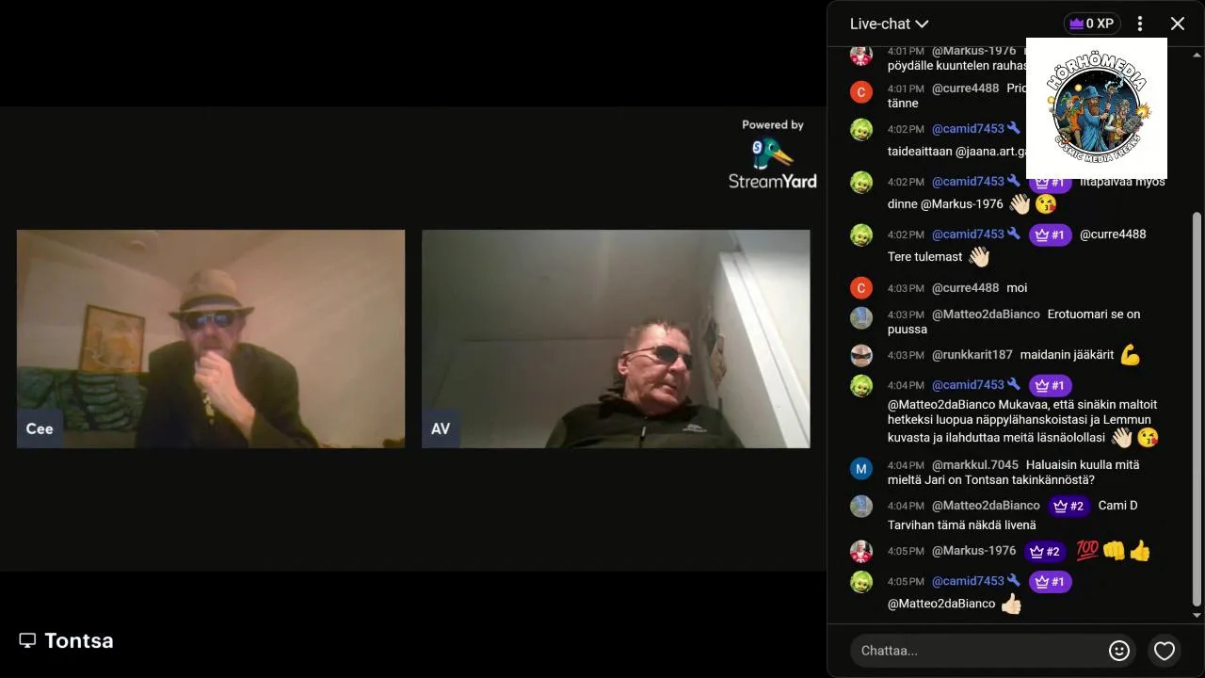Click monitor icon next to Tontsa
The width and height of the screenshot is (1205, 678).
pos(27,640)
